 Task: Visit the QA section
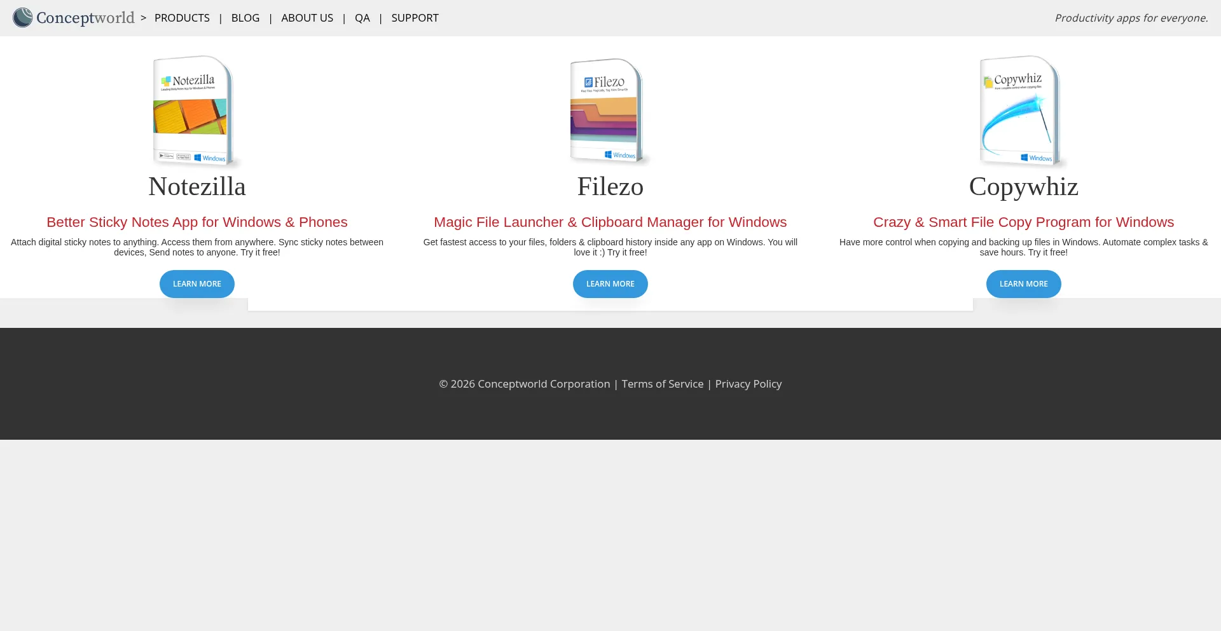[x=362, y=18]
